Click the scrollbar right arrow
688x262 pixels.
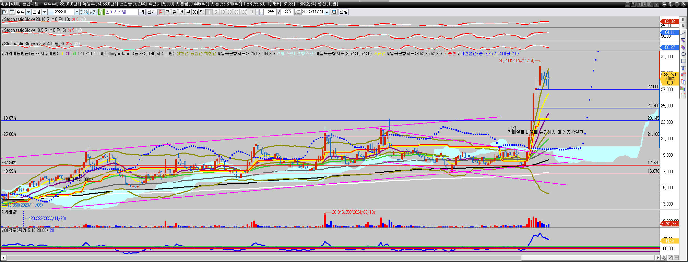click(x=657, y=258)
